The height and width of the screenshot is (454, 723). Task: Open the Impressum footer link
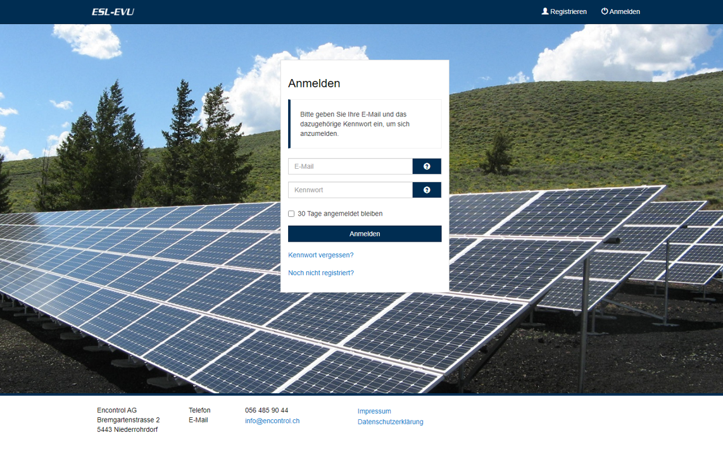374,411
